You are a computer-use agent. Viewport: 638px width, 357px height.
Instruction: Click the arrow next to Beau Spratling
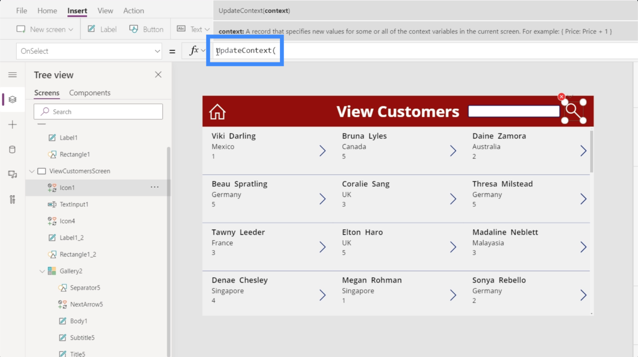[322, 199]
